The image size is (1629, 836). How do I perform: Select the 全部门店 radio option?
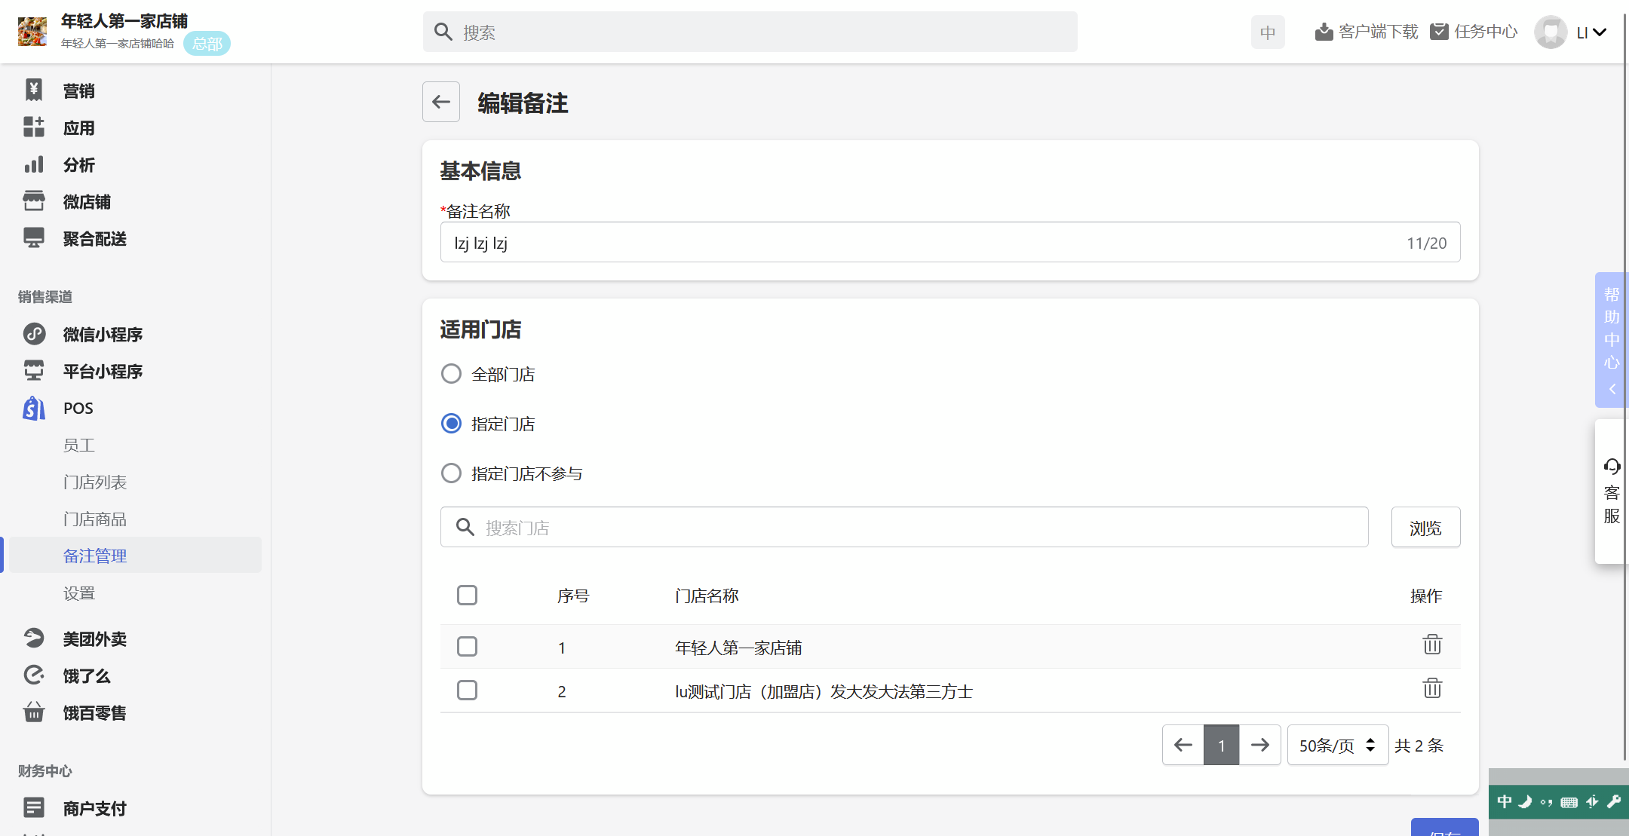(x=451, y=374)
